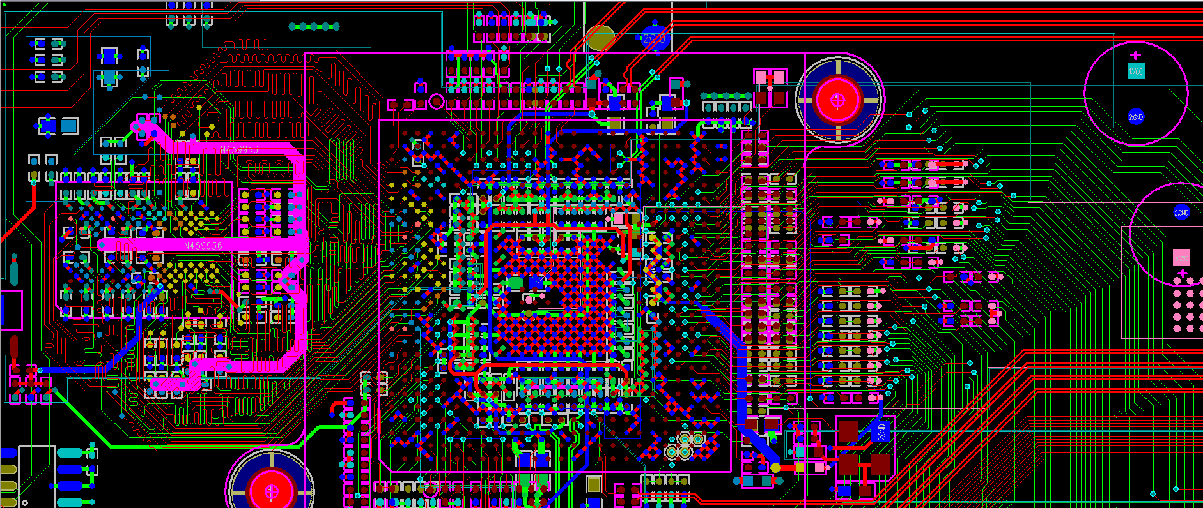Select the upper N459956 net label
Image resolution: width=1203 pixels, height=508 pixels.
pyautogui.click(x=239, y=149)
